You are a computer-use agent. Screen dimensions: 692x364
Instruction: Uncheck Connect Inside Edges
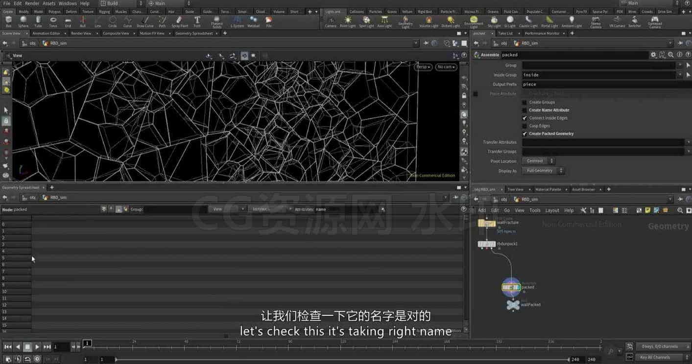pos(525,118)
